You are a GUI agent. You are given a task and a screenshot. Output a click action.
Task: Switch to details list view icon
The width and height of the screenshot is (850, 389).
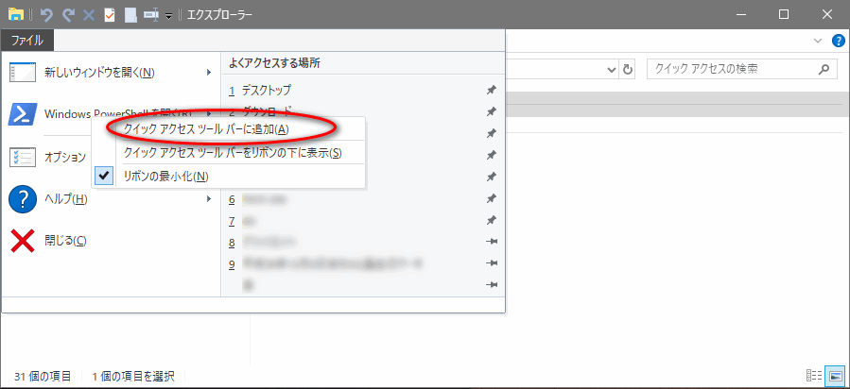[x=814, y=376]
